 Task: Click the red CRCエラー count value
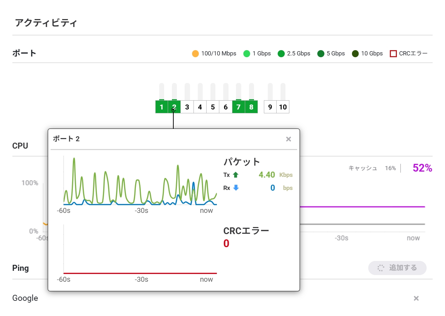pyautogui.click(x=226, y=244)
